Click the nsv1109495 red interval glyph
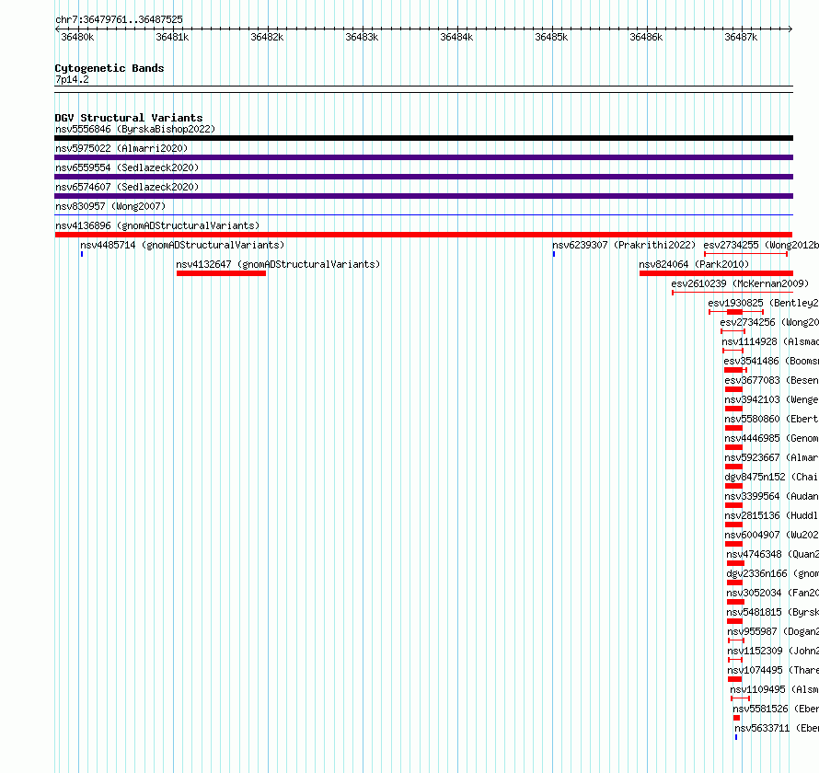Viewport: 819px width, 773px height. [x=740, y=698]
